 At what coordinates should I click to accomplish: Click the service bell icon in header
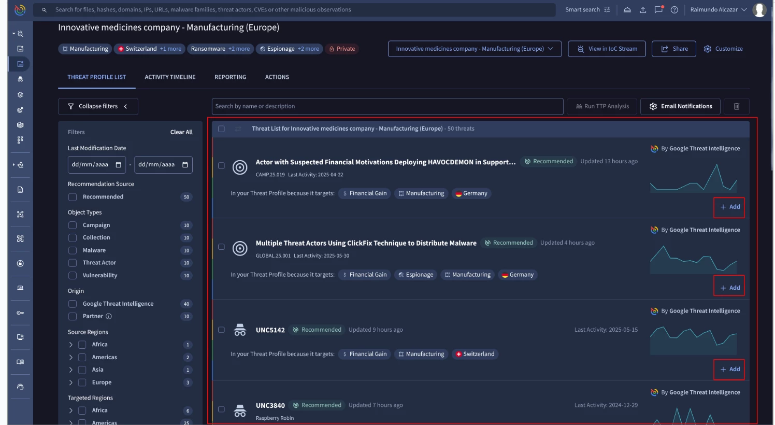(x=627, y=10)
